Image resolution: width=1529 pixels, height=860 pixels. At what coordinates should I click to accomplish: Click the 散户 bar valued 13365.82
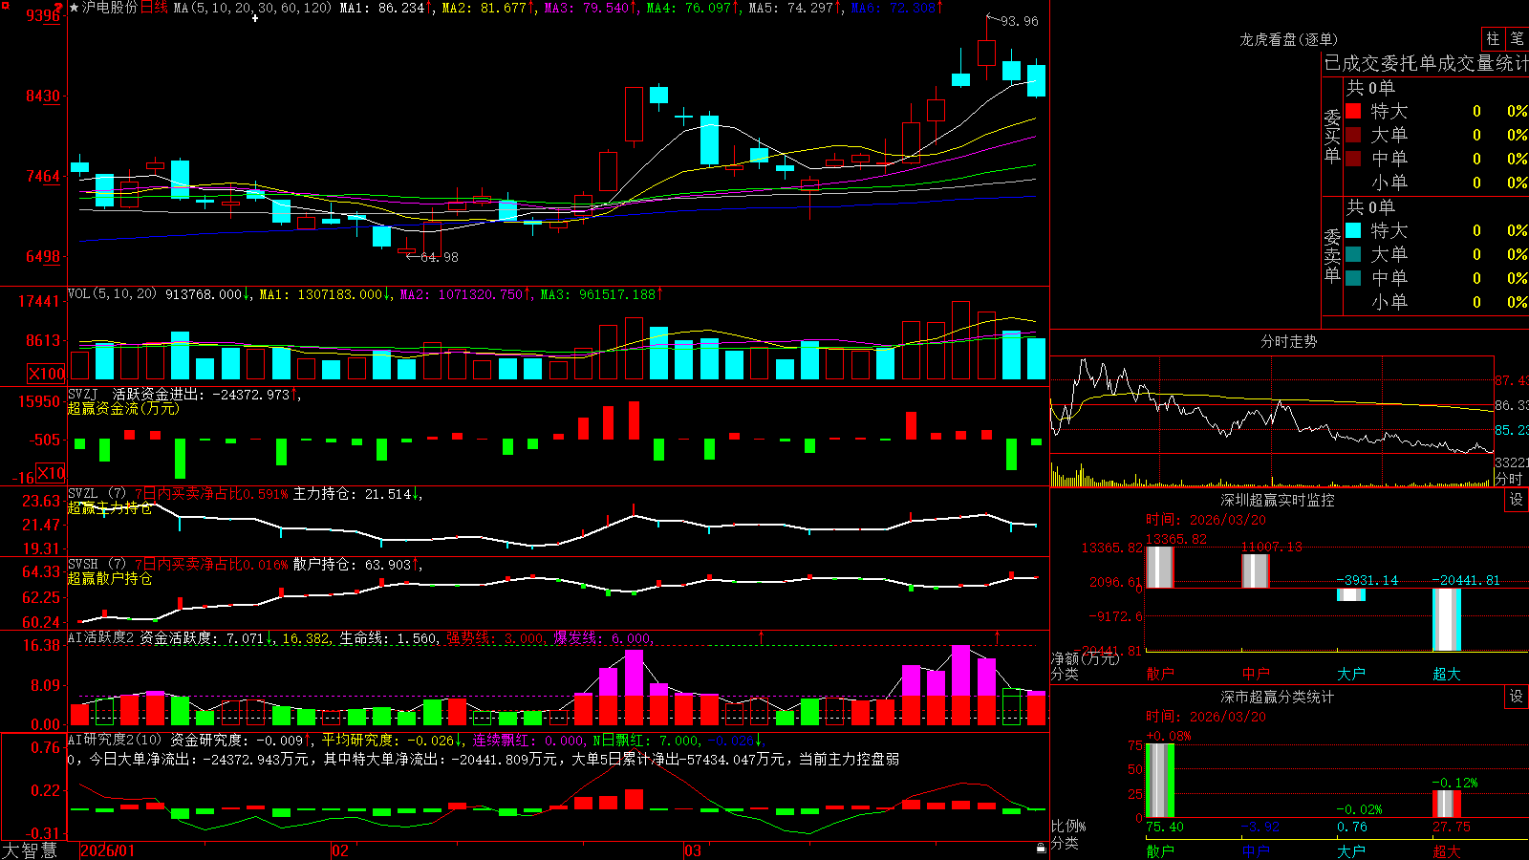coord(1159,567)
